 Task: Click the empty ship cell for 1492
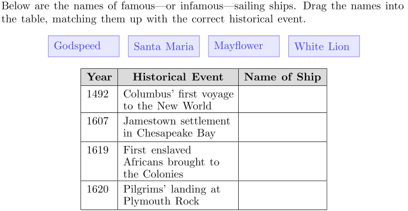click(283, 99)
